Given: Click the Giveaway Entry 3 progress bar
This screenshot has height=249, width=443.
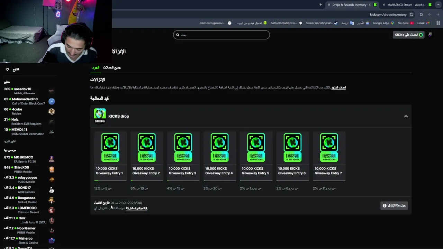Looking at the screenshot, I should [183, 181].
